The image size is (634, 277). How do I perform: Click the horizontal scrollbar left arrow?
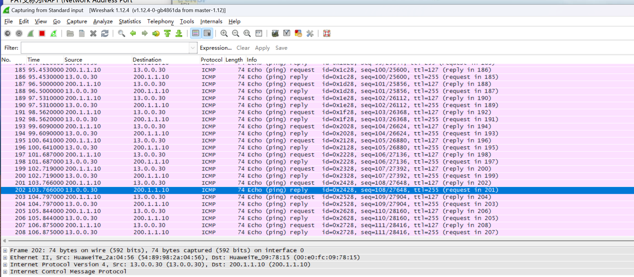4,241
